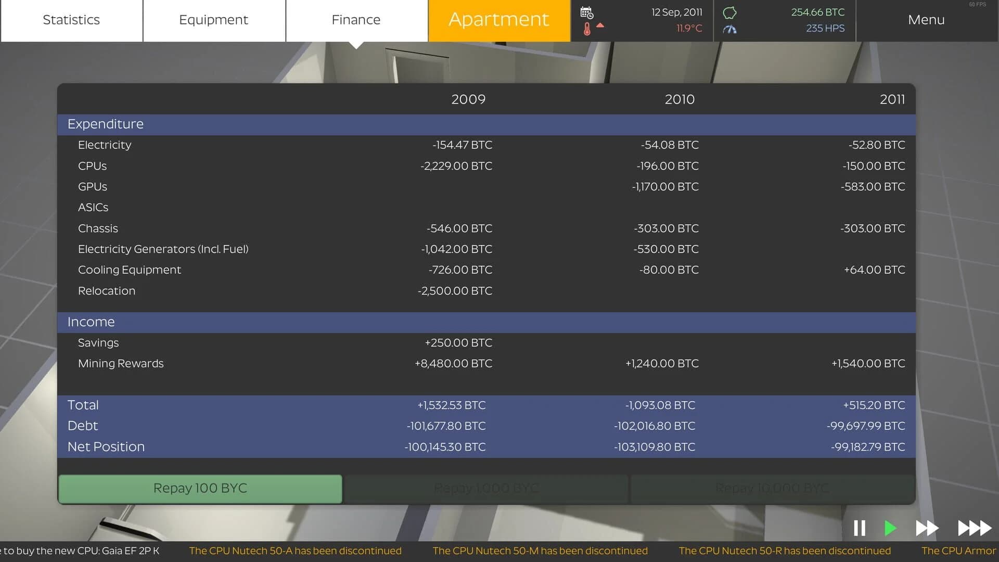The image size is (999, 562).
Task: Click the Repay 1,000 BYC button
Action: pos(486,488)
